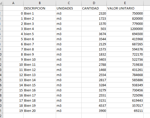The height and width of the screenshot is (118, 150).
Task: Select column A header
Action: click(13, 3)
